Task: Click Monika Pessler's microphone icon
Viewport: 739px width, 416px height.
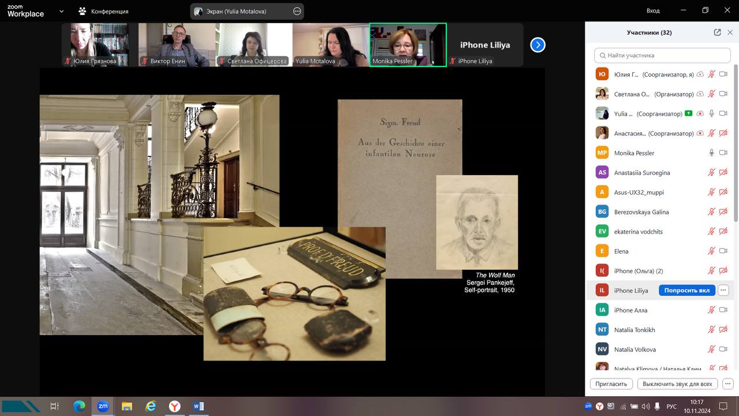Action: 712,153
